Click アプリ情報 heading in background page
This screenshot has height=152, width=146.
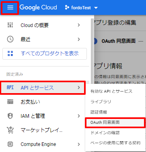tap(108, 66)
